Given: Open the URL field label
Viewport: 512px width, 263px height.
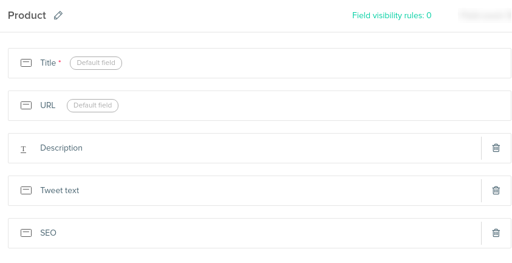Looking at the screenshot, I should [47, 105].
